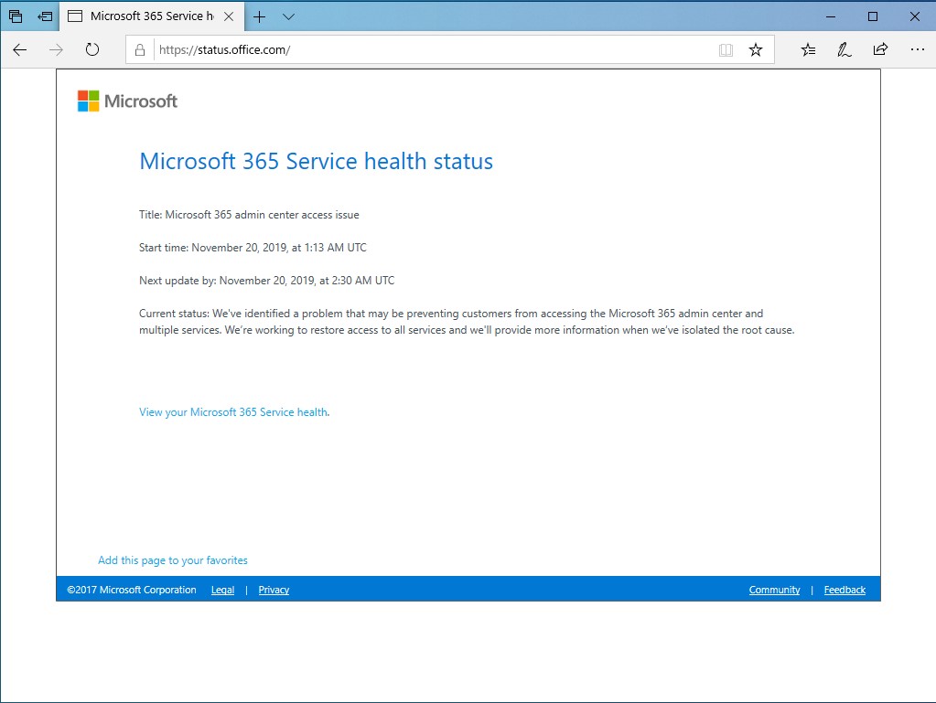Expand the forward navigation arrow
The image size is (936, 703).
[x=56, y=50]
